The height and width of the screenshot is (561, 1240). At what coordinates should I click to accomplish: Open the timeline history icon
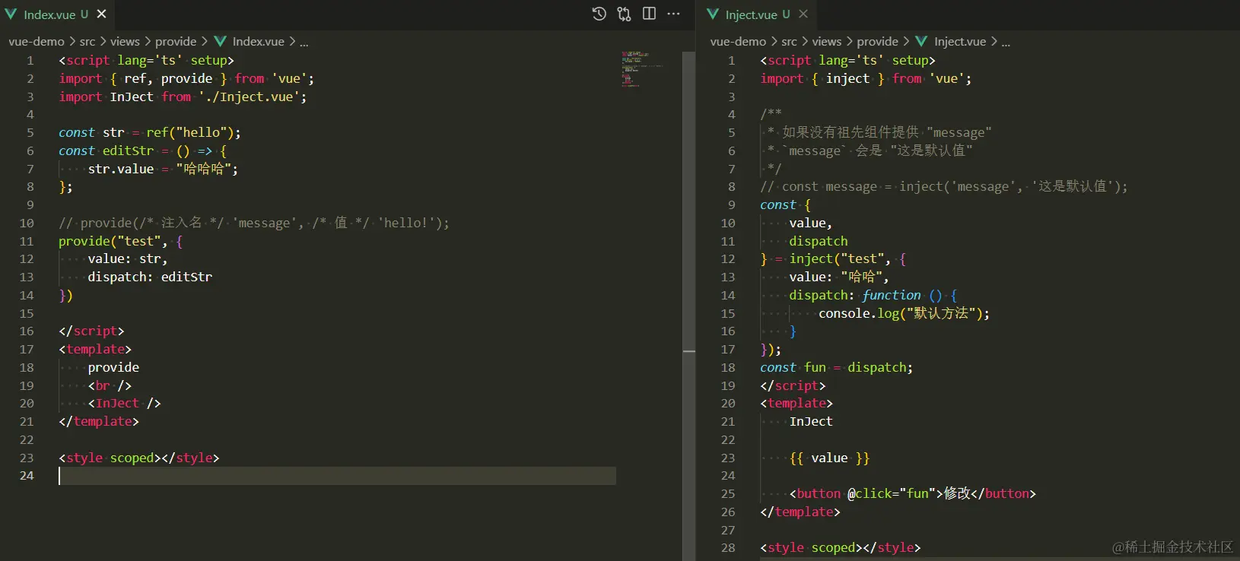pos(599,14)
